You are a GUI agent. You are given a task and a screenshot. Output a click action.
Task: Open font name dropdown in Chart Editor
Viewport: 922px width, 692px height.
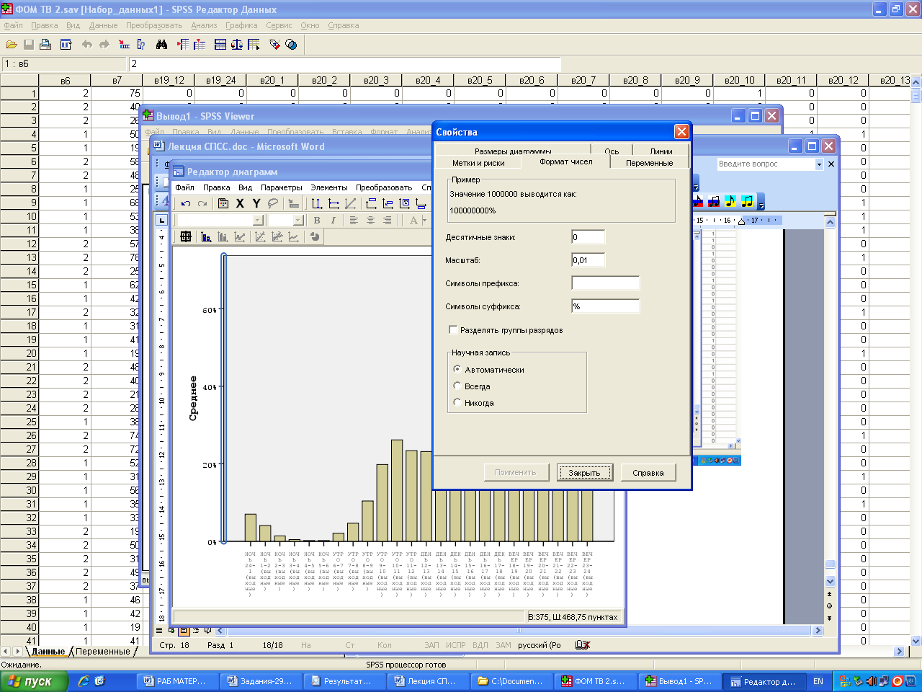pos(258,220)
